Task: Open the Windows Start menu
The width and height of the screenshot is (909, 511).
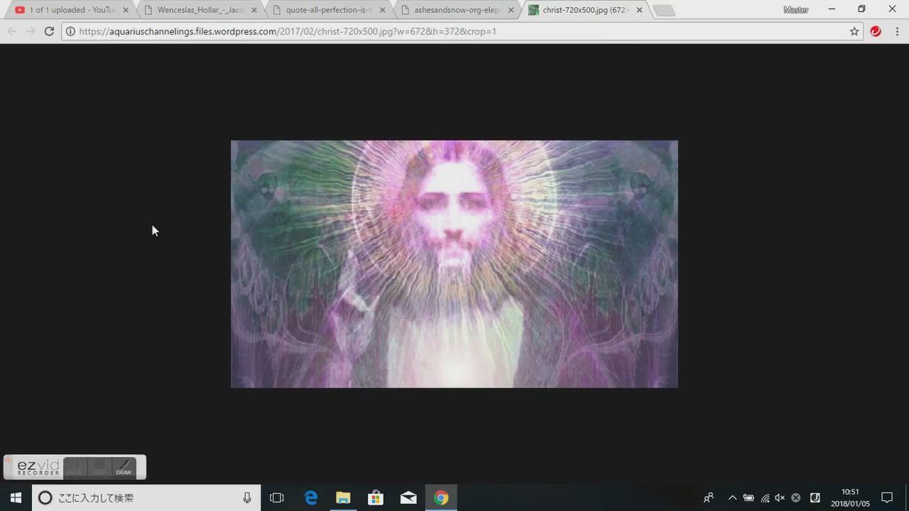Action: click(16, 498)
